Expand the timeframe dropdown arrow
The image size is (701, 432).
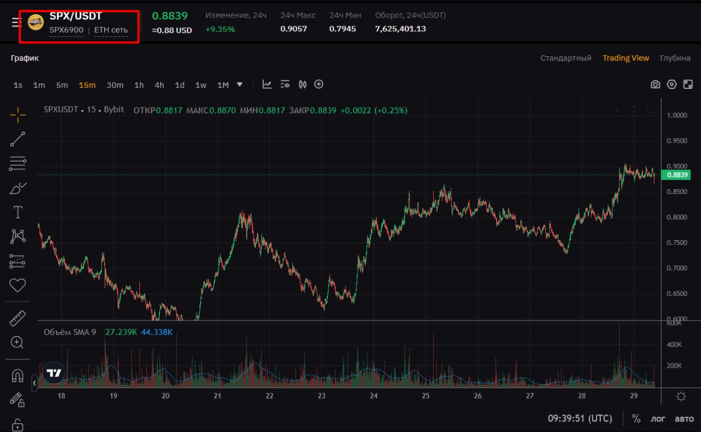239,84
